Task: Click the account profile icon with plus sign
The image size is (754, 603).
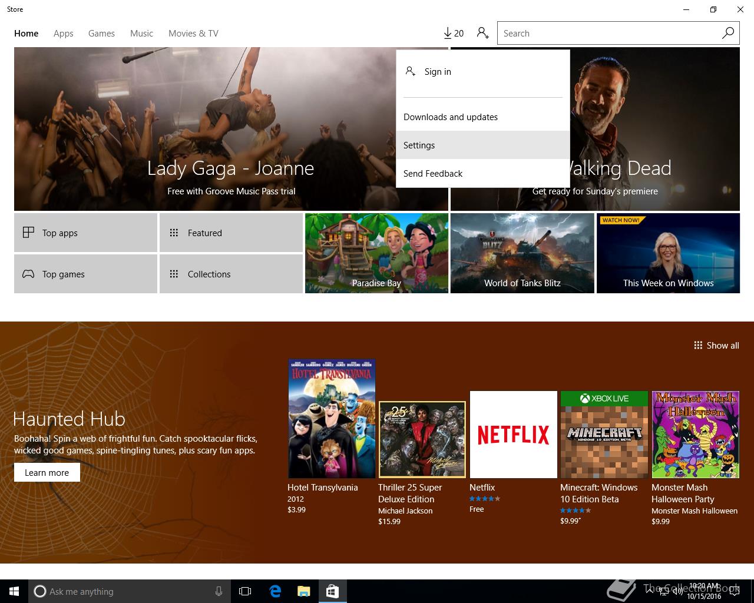Action: click(x=483, y=33)
